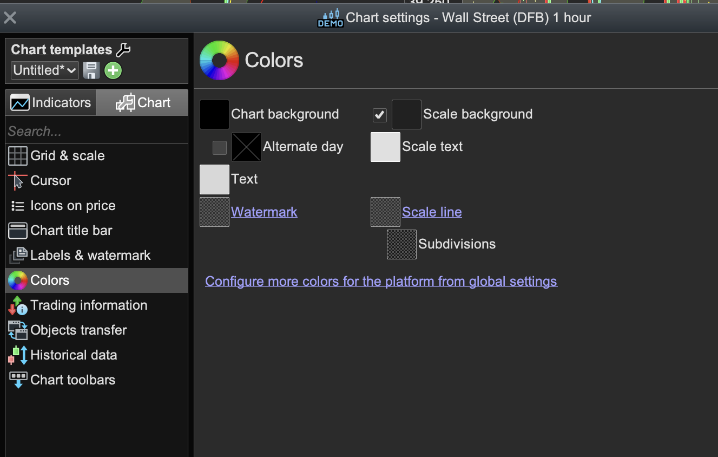Uncheck the Scale background checkbox
Image resolution: width=718 pixels, height=457 pixels.
380,115
